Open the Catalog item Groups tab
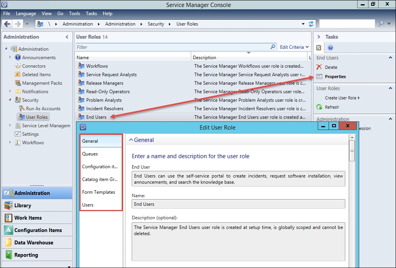Viewport: 396px width, 268px height. pos(101,179)
